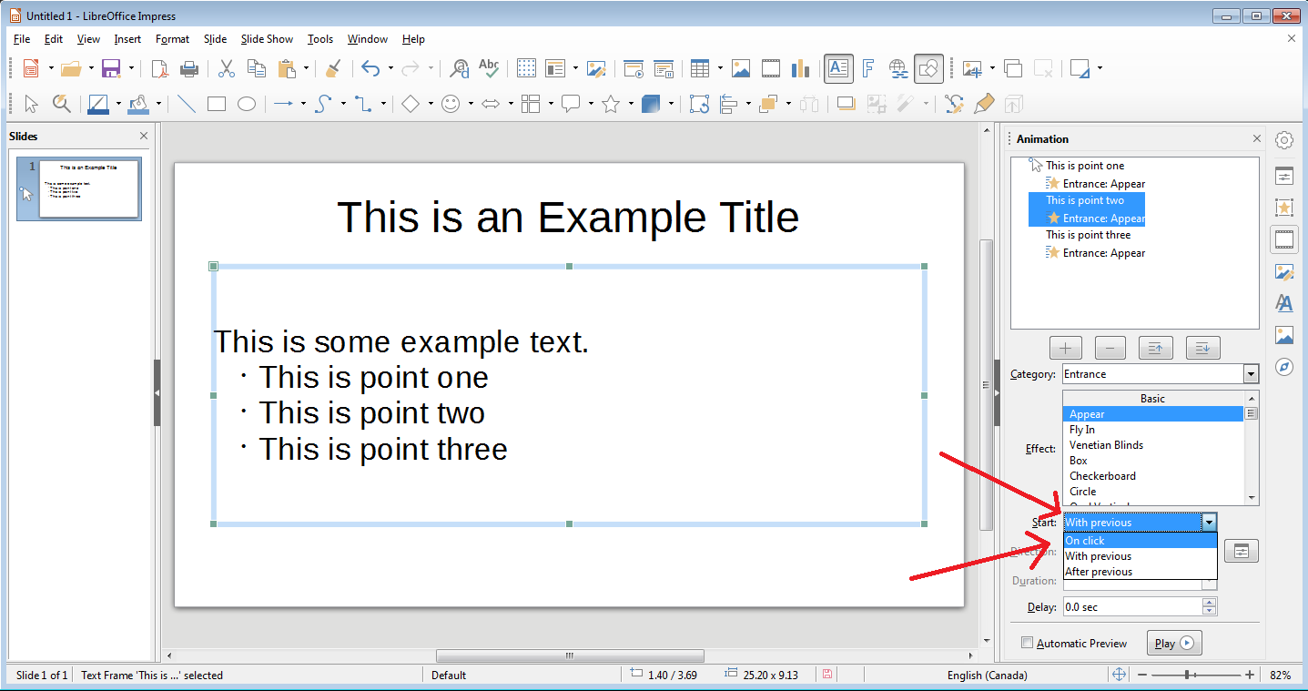The height and width of the screenshot is (691, 1308).
Task: Select the Zoom & Pan tool
Action: [x=62, y=104]
